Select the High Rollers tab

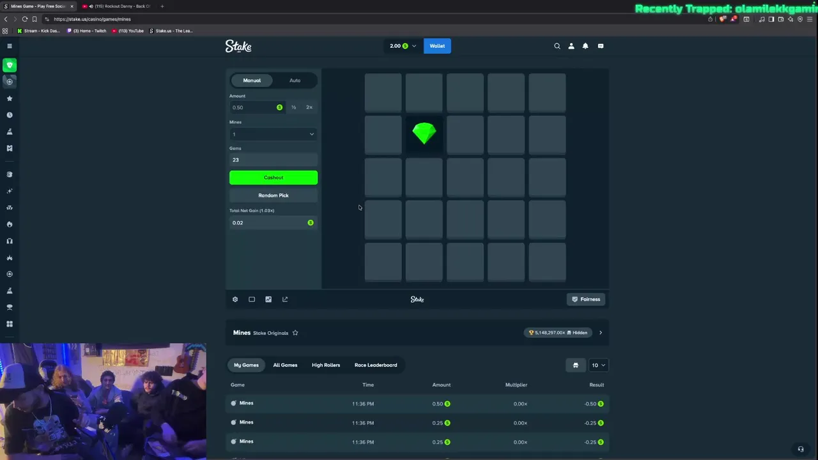[326, 365]
